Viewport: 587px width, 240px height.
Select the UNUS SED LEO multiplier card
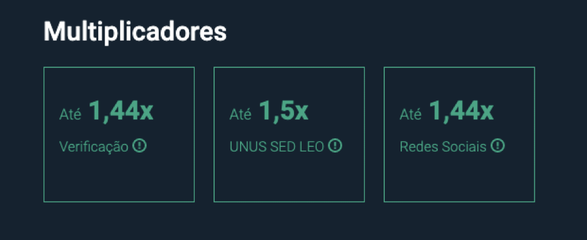(289, 134)
